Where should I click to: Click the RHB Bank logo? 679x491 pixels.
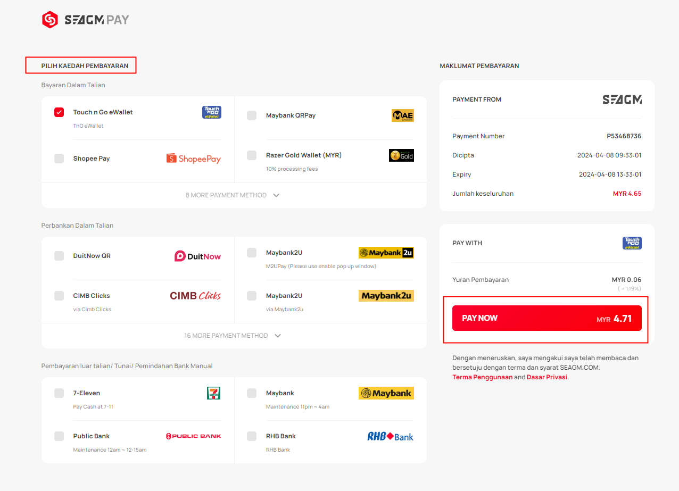(391, 436)
